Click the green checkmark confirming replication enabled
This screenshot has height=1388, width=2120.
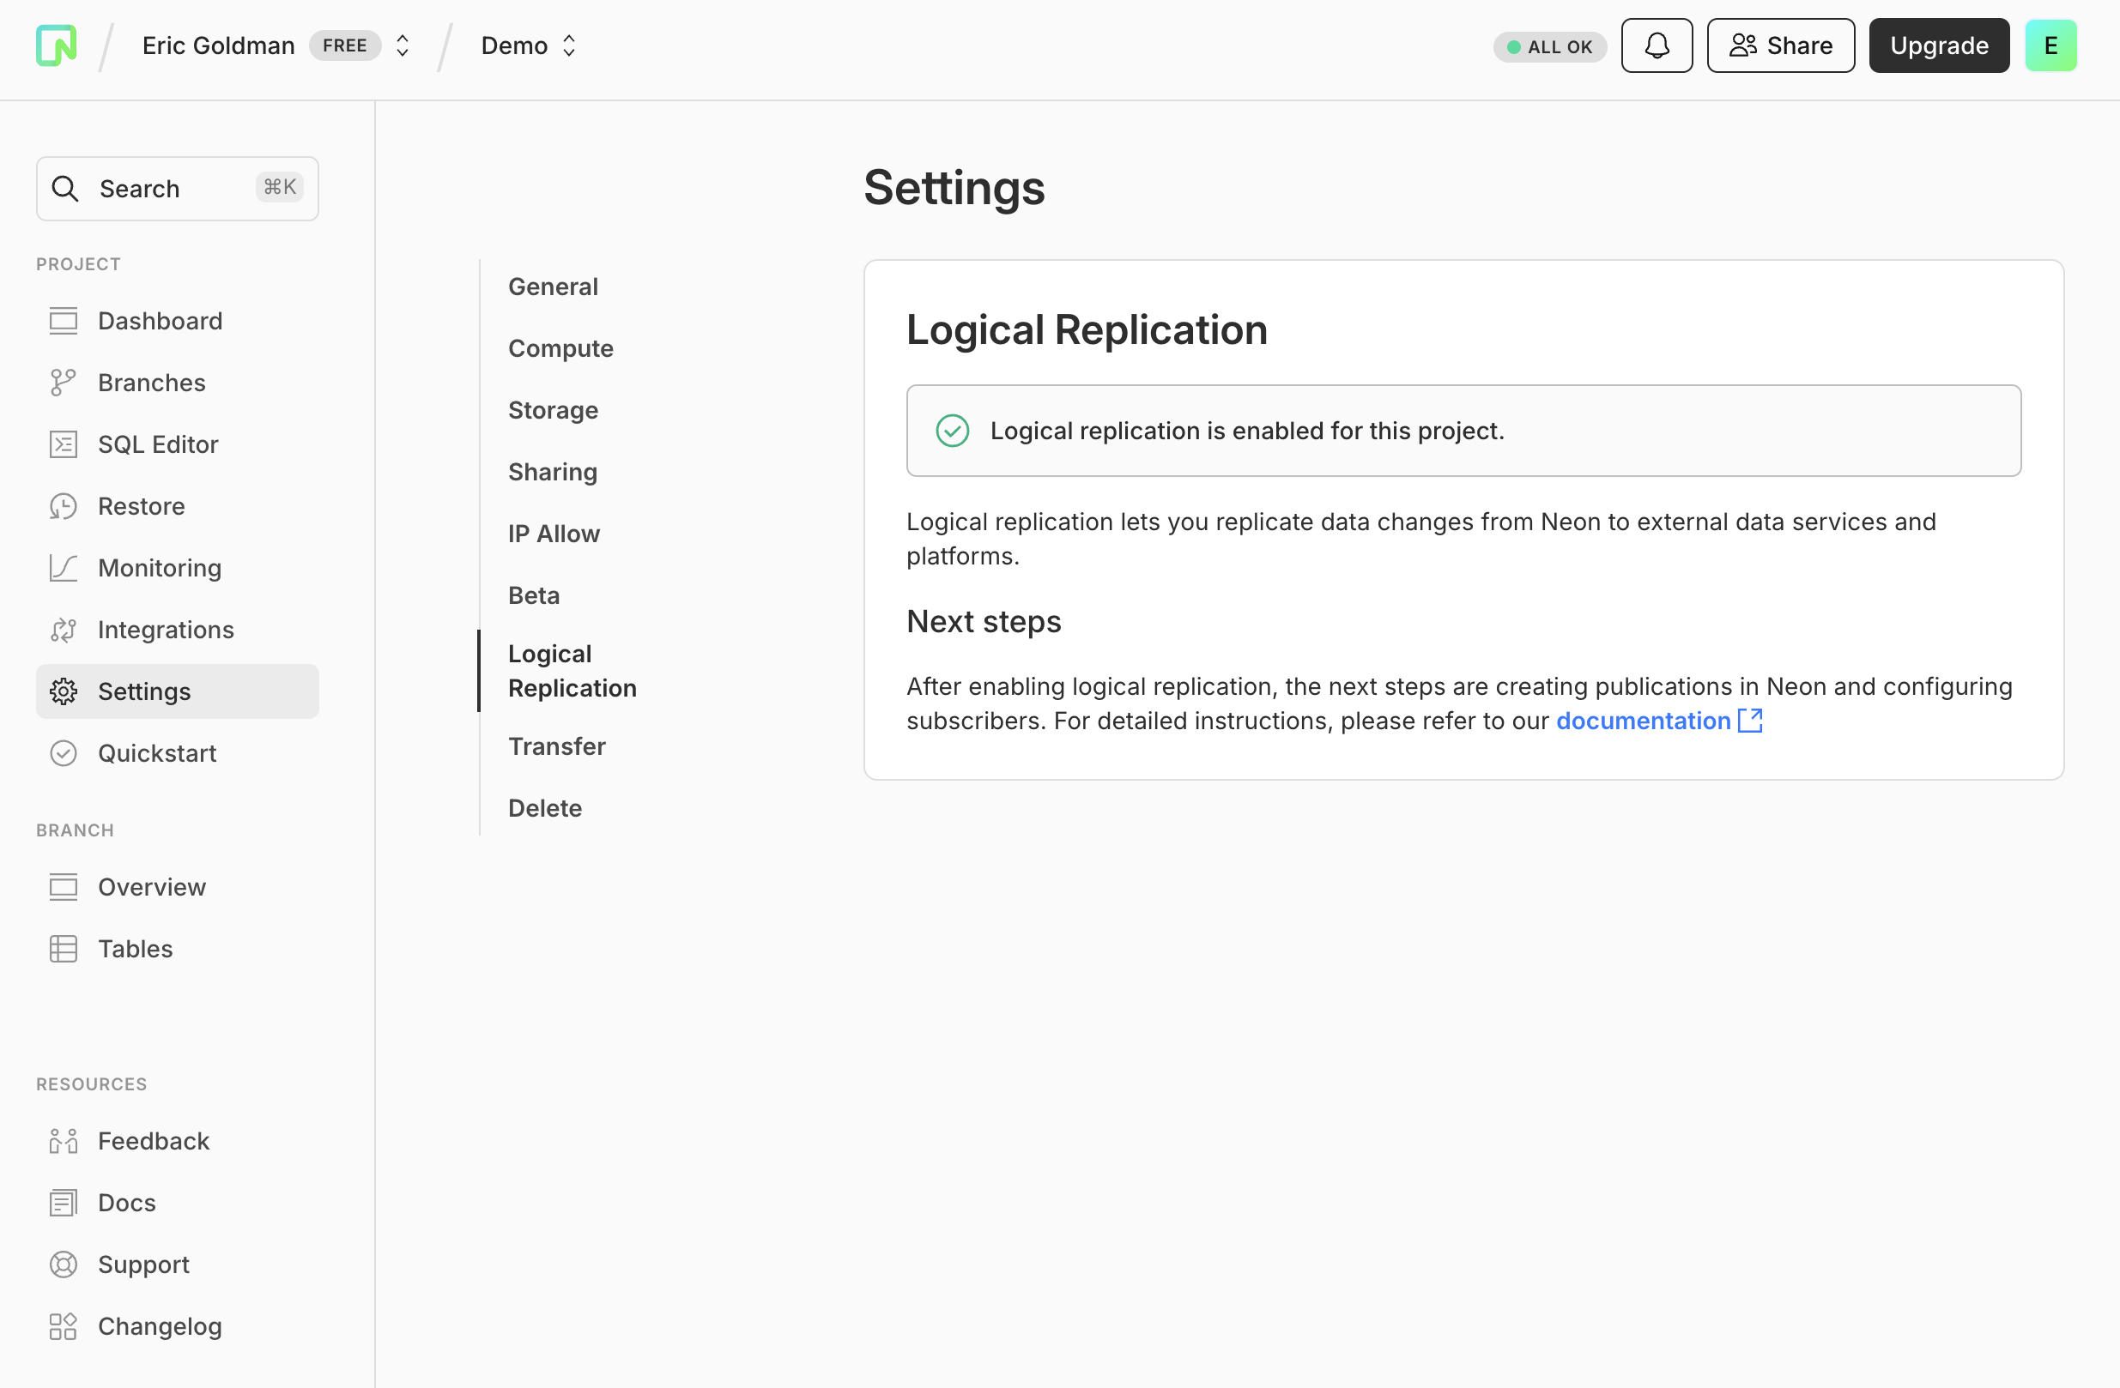[x=953, y=430]
